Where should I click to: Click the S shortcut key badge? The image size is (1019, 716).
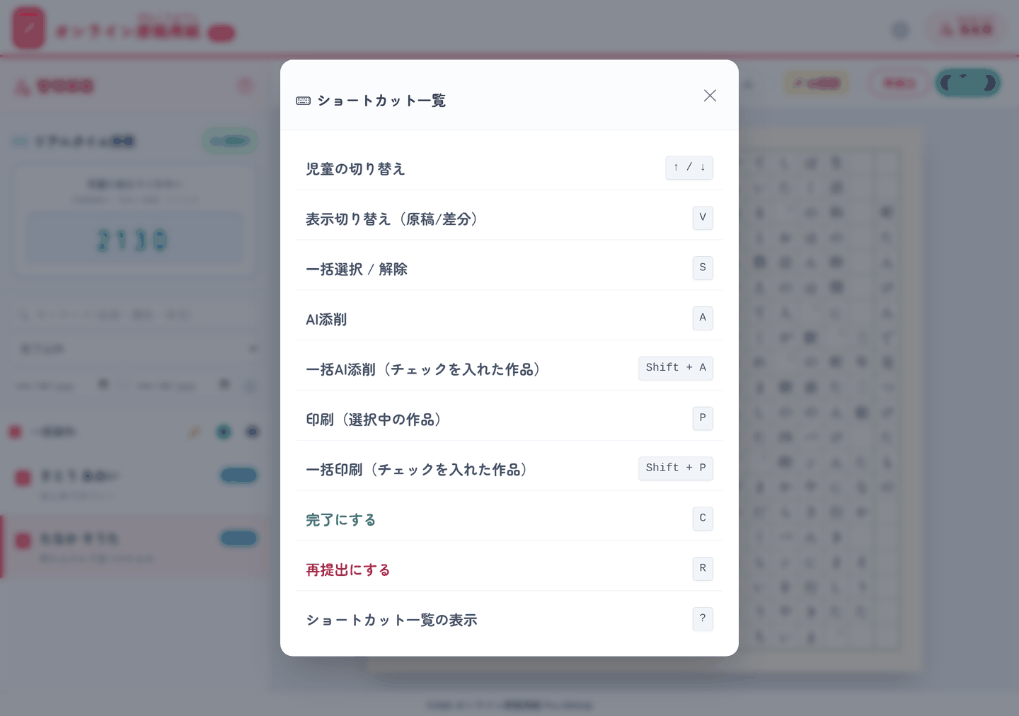(703, 268)
